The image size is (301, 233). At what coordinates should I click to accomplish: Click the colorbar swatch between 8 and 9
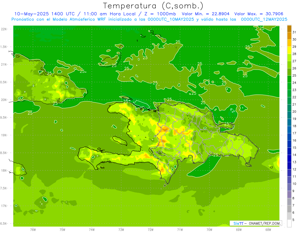(x=289, y=195)
